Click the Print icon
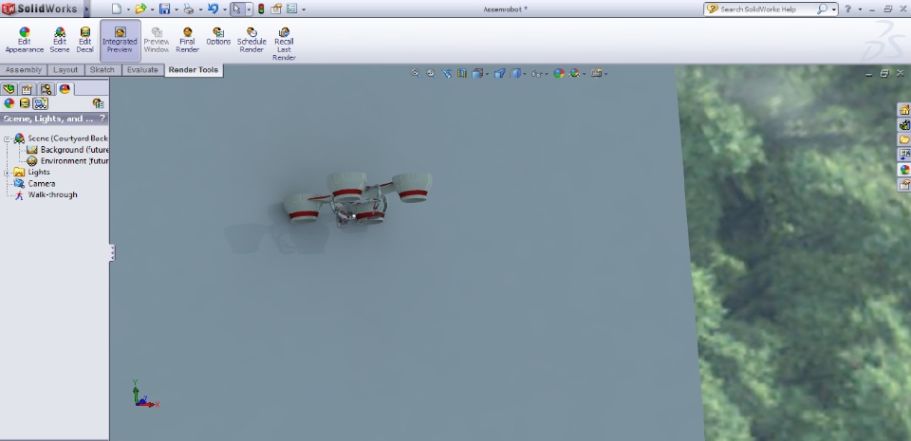The width and height of the screenshot is (911, 441). (188, 9)
